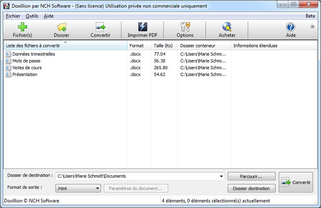Screen dimensions: 321x208
Task: Click document icon of Présentation
Action: click(x=8, y=74)
